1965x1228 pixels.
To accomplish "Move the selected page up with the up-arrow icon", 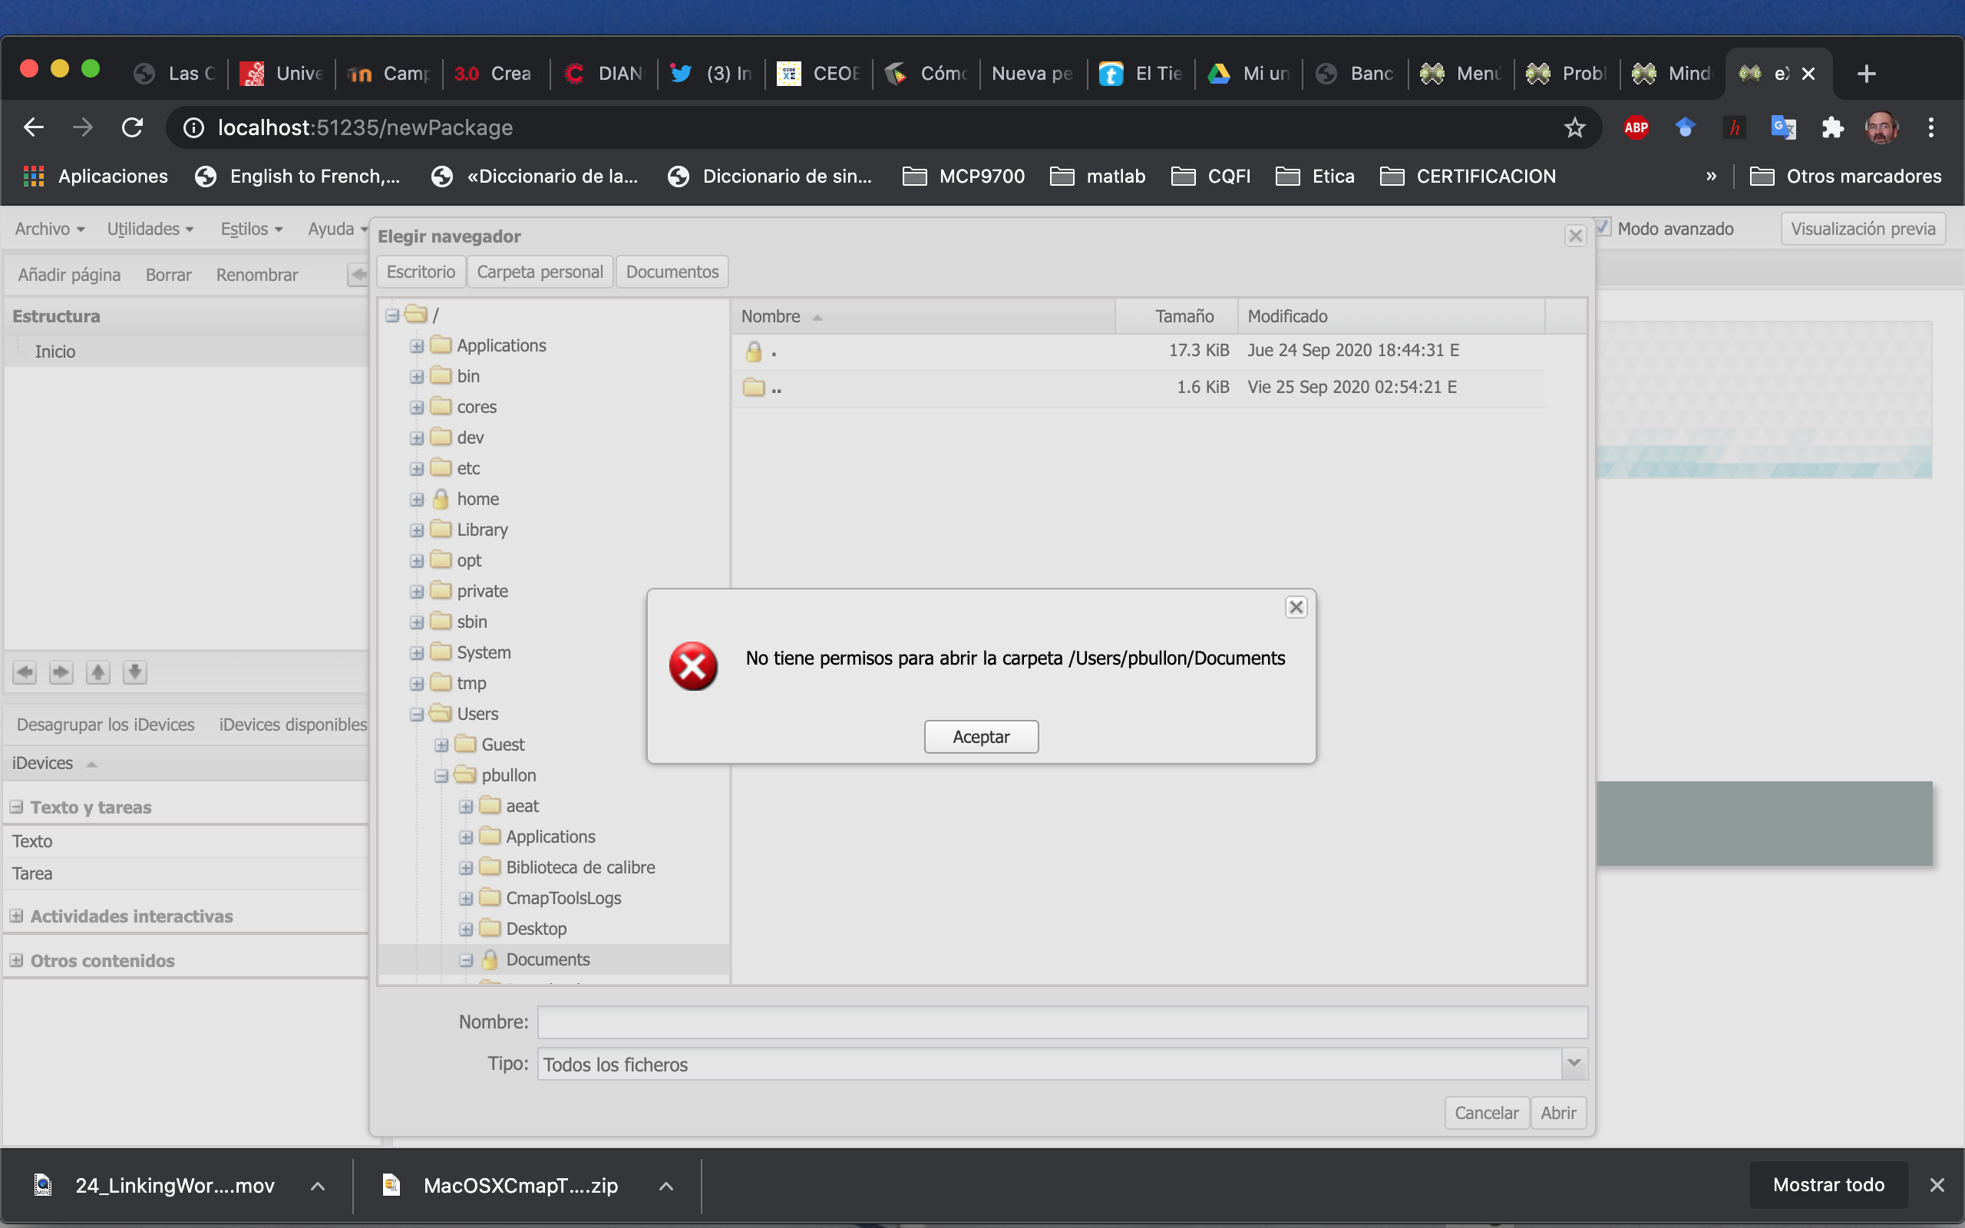I will point(98,672).
